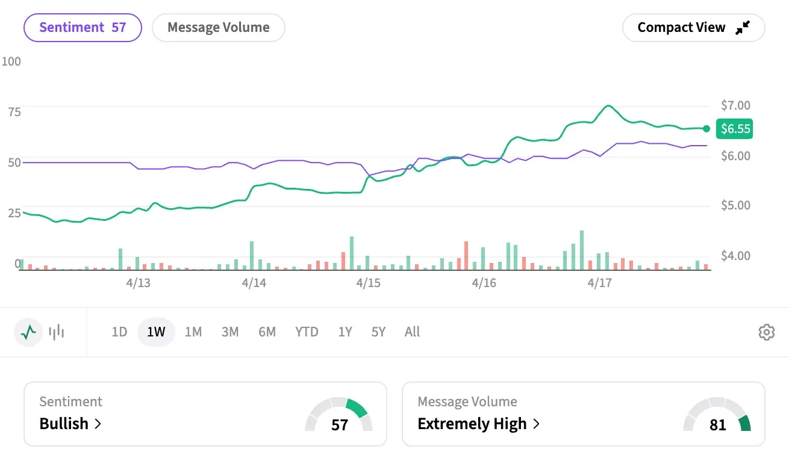Switch to line chart view icon
Viewport: 789px width, 461px height.
click(28, 332)
